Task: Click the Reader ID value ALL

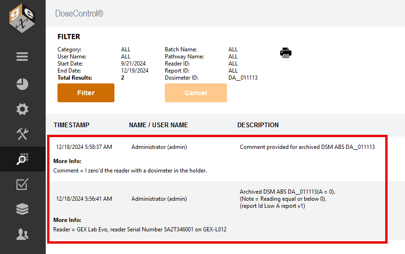Action: tap(233, 64)
